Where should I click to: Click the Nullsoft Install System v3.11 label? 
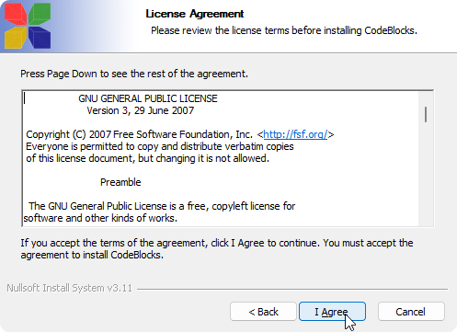click(x=70, y=288)
